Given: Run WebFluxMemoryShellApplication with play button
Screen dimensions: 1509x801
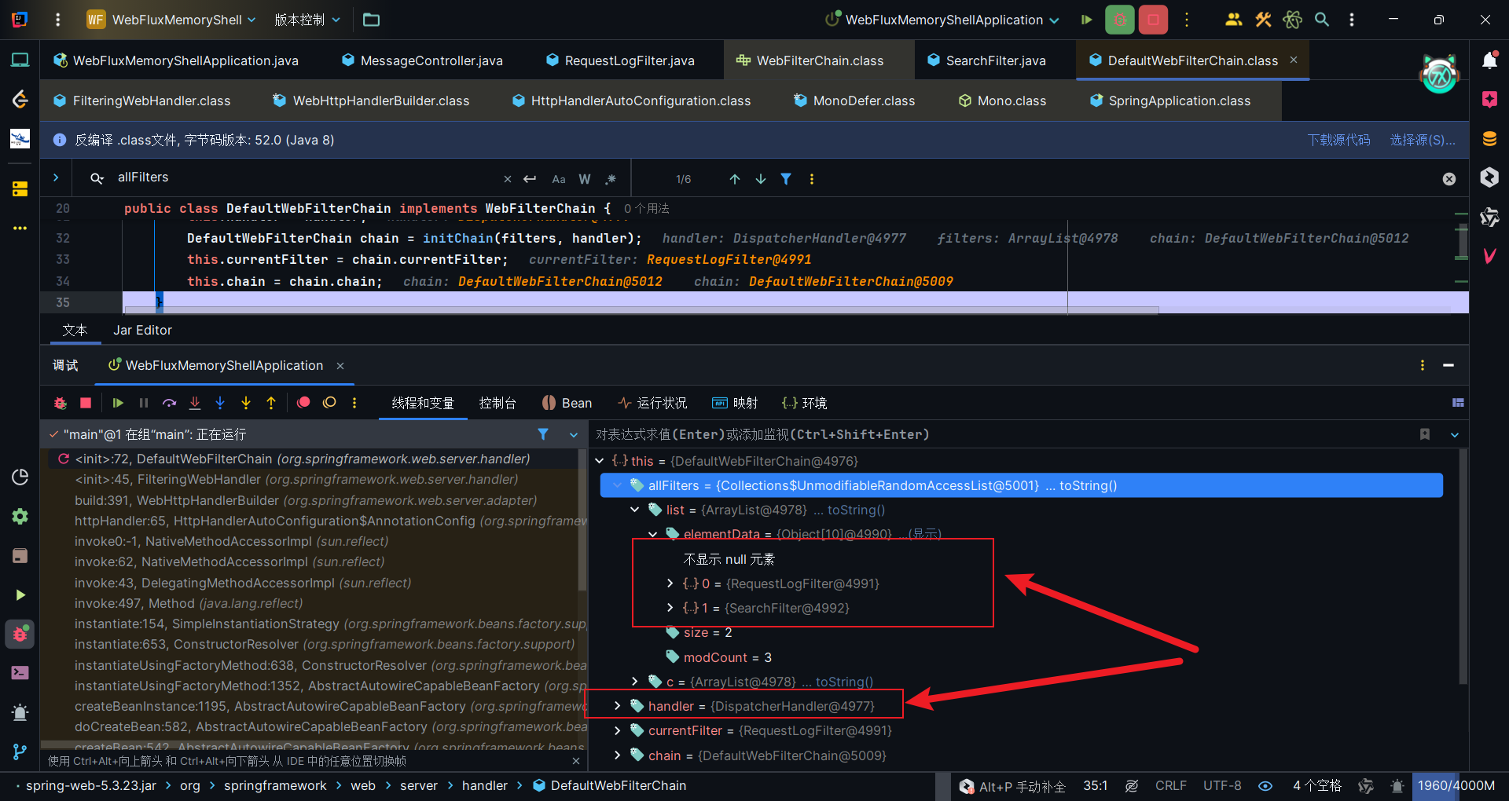Looking at the screenshot, I should click(x=1086, y=20).
